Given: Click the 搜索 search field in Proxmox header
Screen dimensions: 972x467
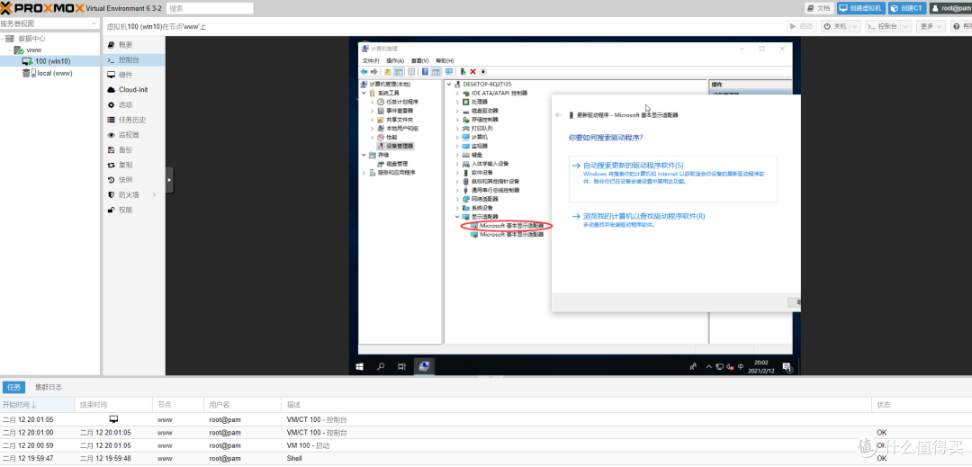Looking at the screenshot, I should (x=209, y=8).
